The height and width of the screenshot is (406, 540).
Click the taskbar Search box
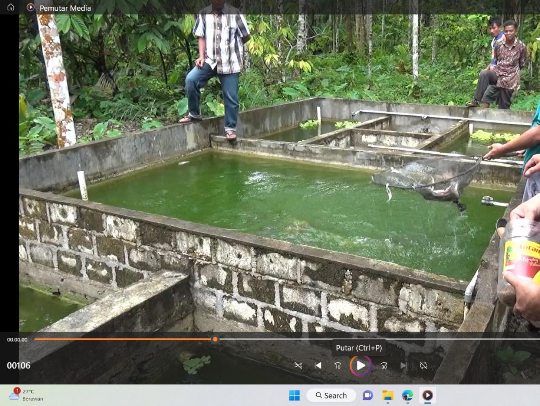(x=331, y=395)
